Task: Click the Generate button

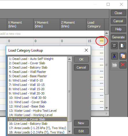Action: click(119, 37)
